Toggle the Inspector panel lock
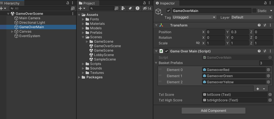Screen dimensions: 274x119 [x=265, y=3]
